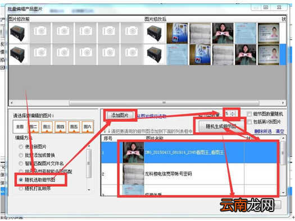Go to the 图五 image tab
The height and width of the screenshot is (221, 295).
[74, 127]
